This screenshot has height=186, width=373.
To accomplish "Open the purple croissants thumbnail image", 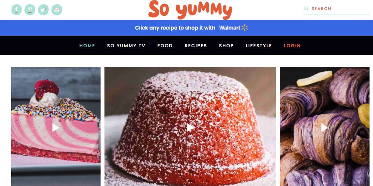I will (x=324, y=126).
